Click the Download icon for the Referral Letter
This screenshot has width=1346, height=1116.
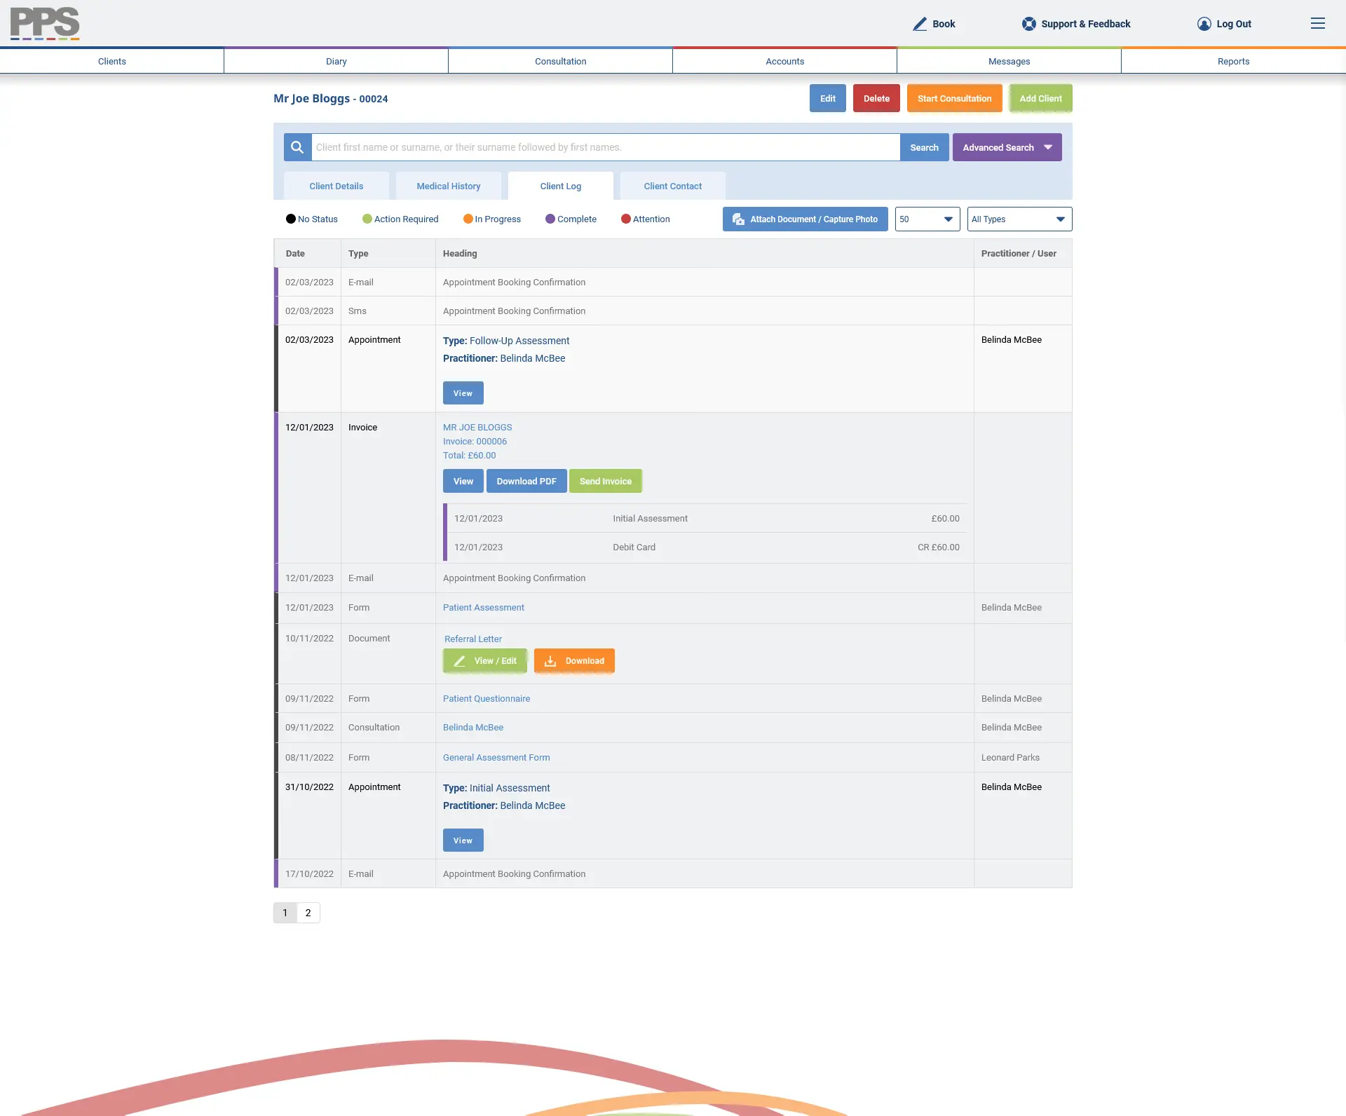(551, 660)
